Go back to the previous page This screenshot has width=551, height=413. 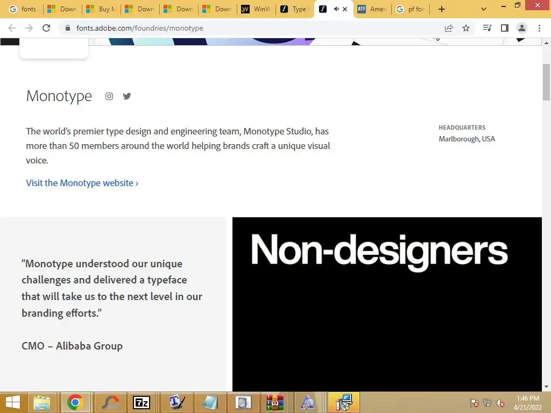pyautogui.click(x=12, y=28)
